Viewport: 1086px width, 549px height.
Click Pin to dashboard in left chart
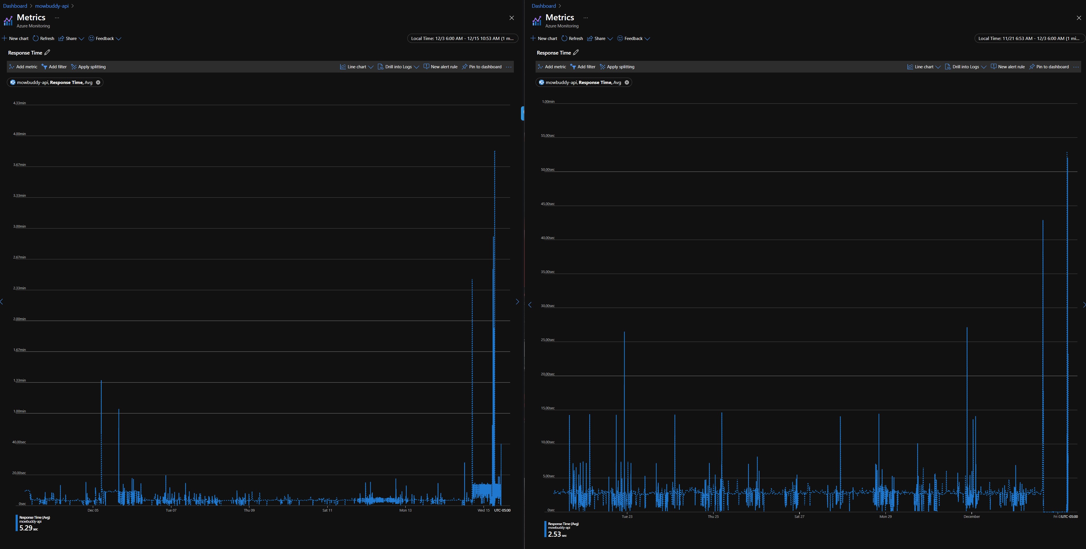[482, 67]
